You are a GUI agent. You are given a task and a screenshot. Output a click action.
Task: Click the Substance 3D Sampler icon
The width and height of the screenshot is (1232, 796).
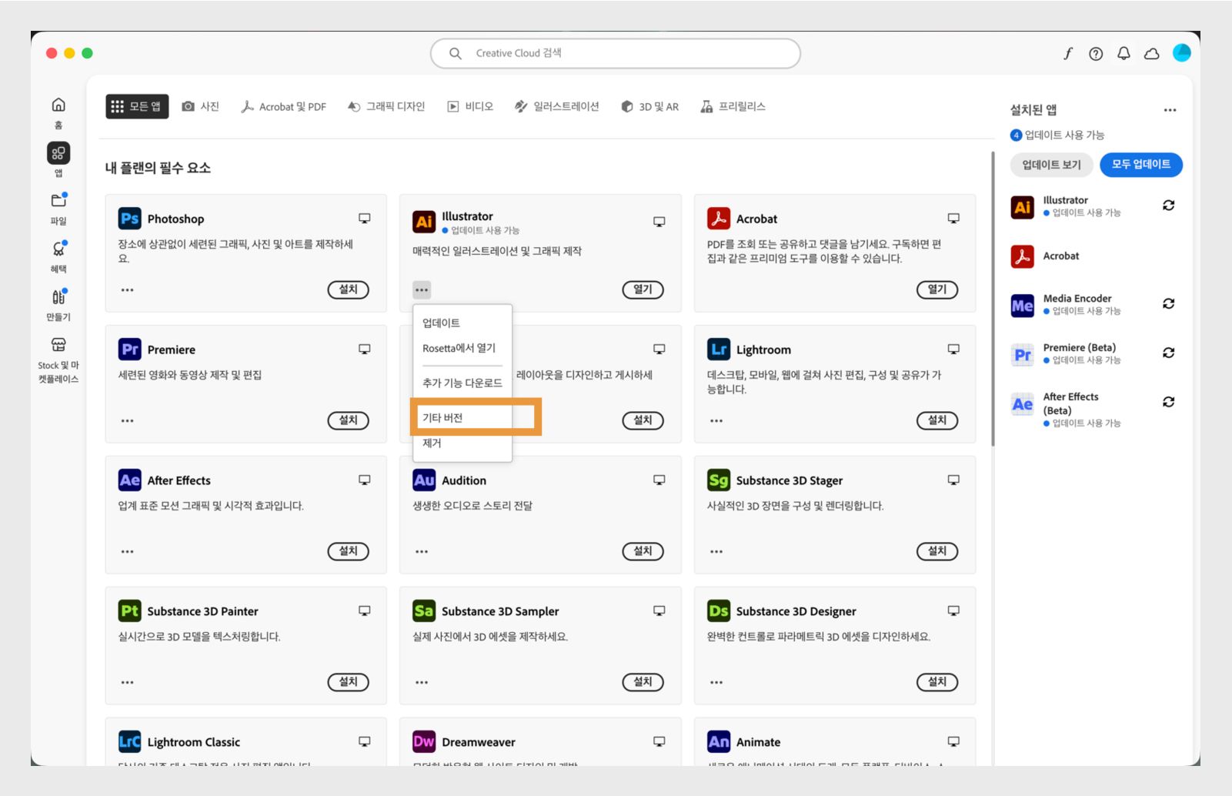pos(424,611)
